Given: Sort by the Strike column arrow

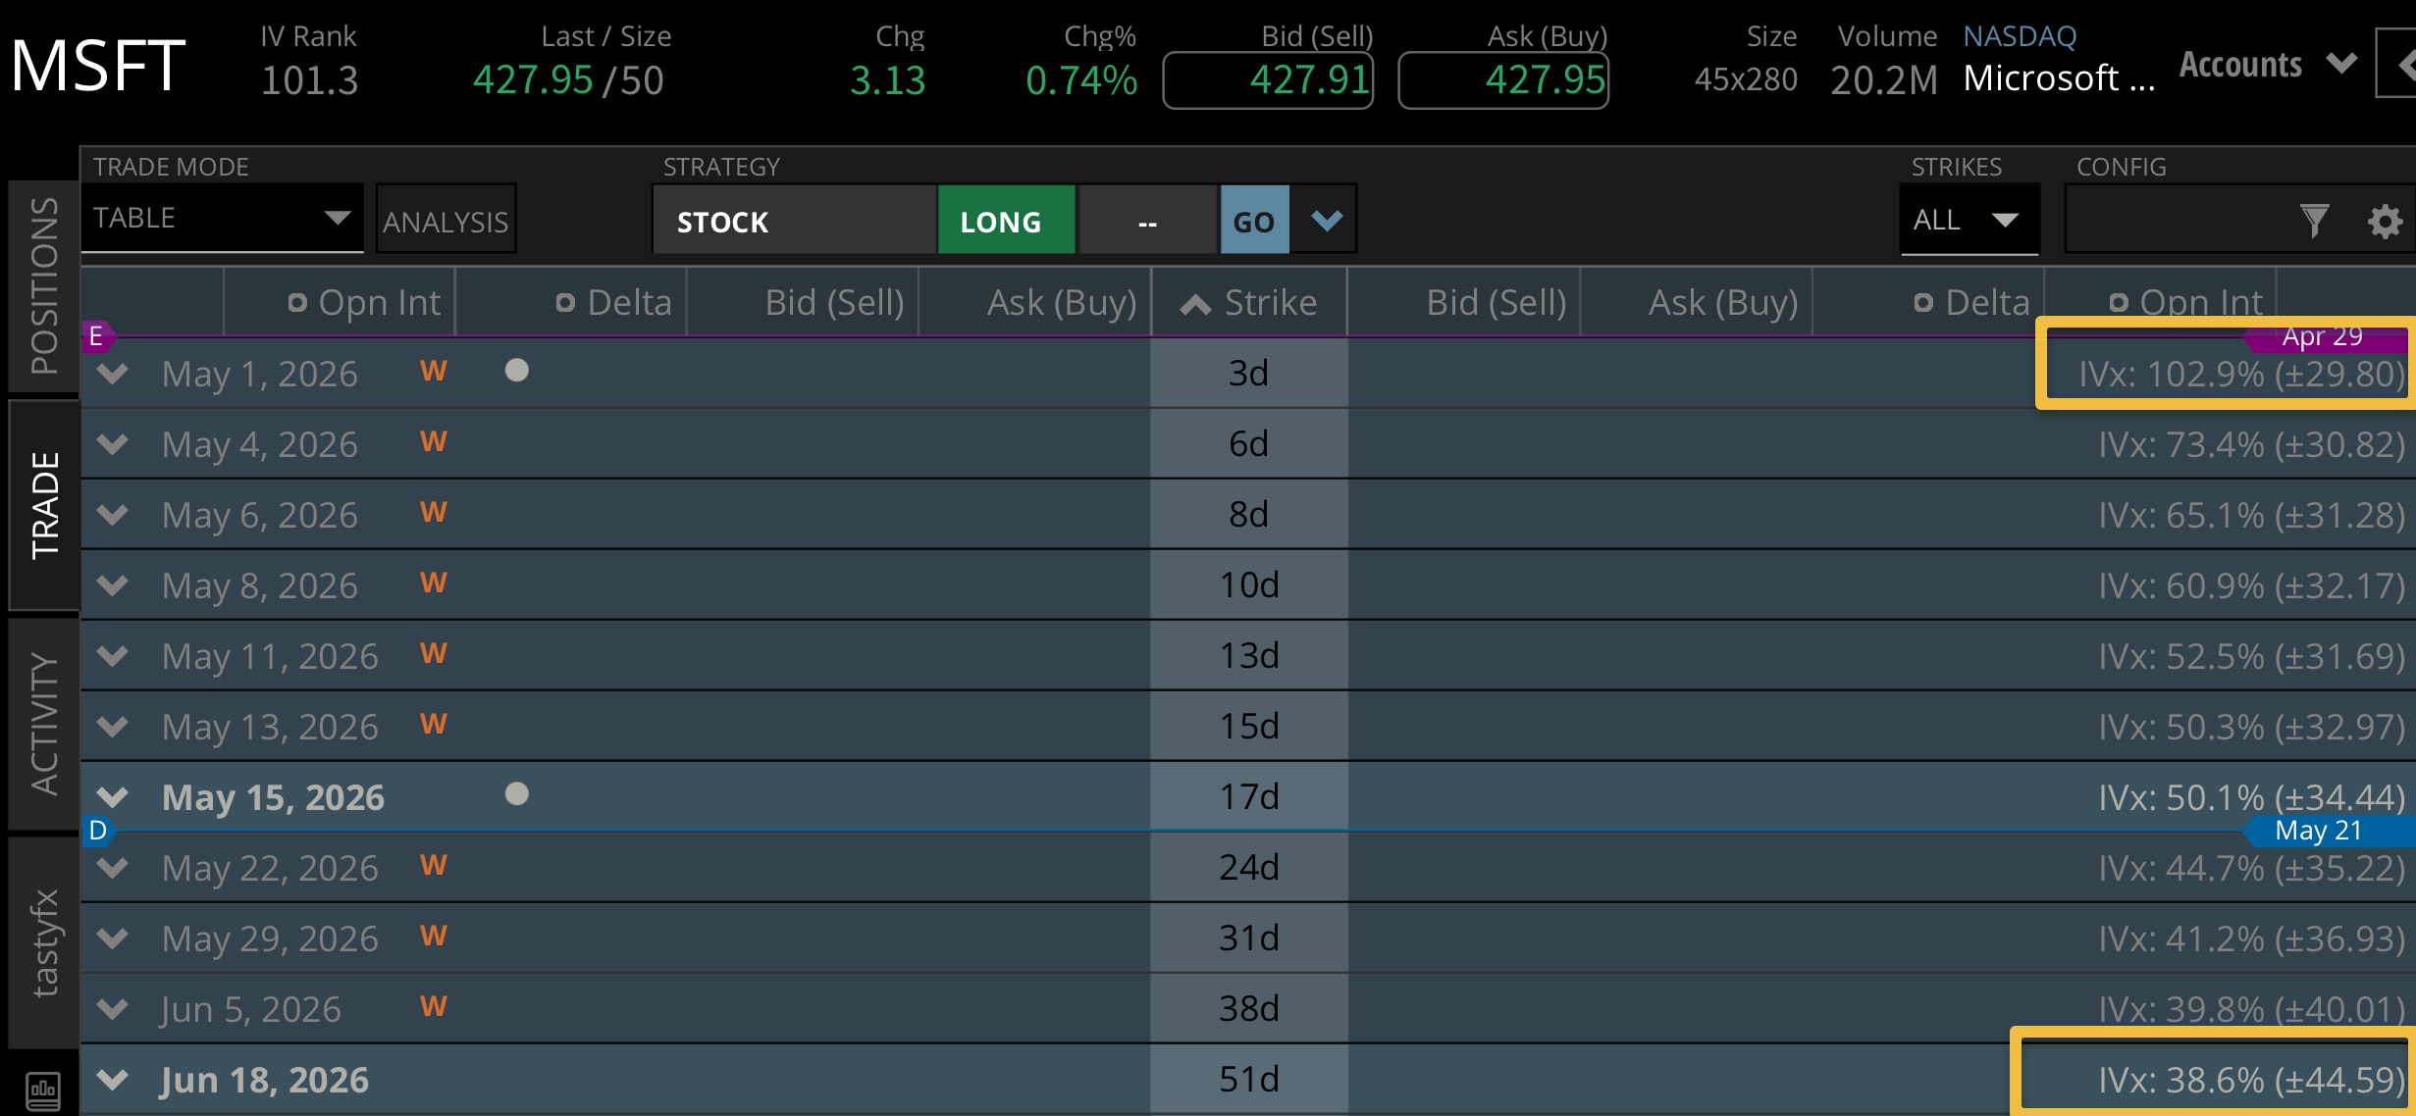Looking at the screenshot, I should point(1194,304).
